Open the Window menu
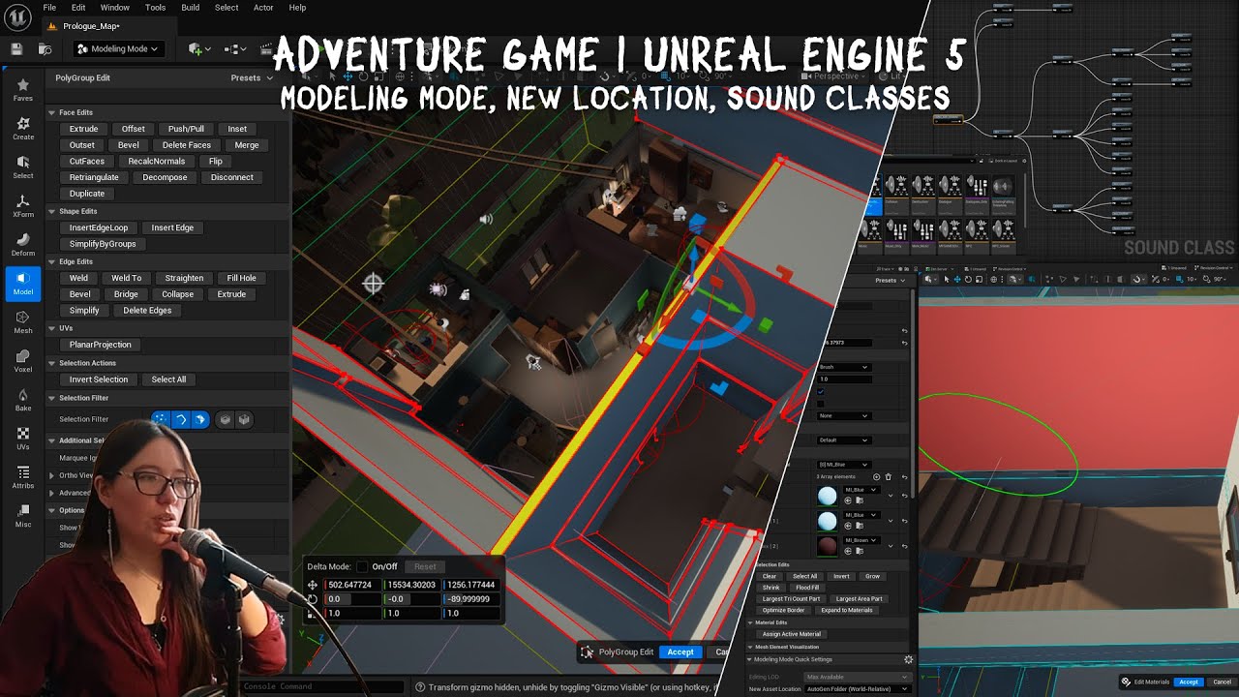 coord(114,8)
